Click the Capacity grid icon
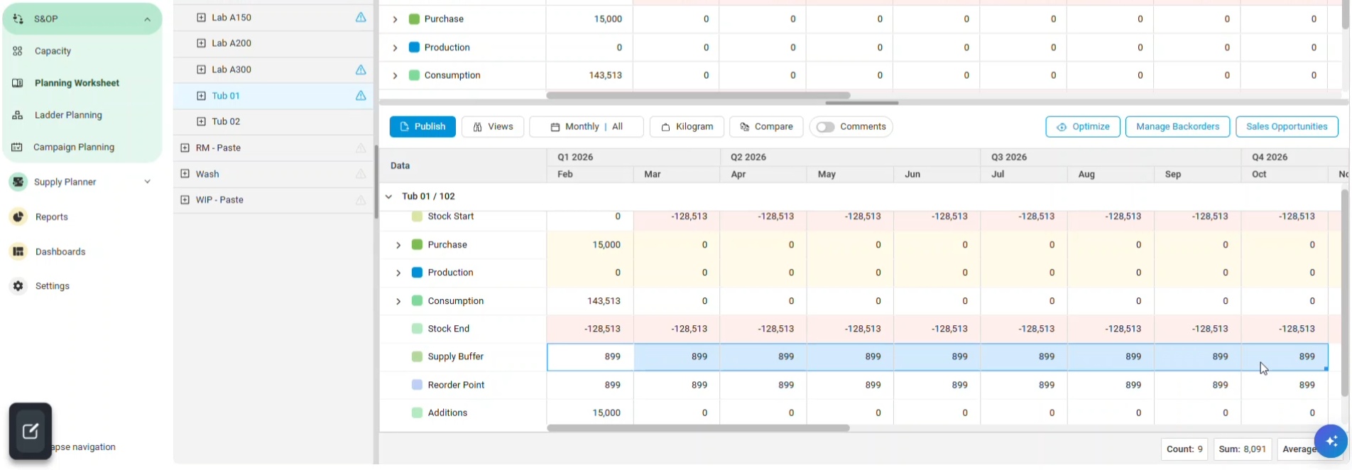1352x470 pixels. 18,51
